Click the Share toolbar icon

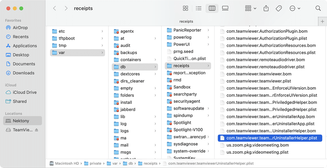pyautogui.click(x=266, y=8)
